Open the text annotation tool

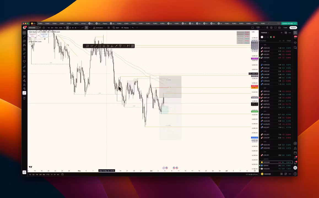click(x=25, y=57)
